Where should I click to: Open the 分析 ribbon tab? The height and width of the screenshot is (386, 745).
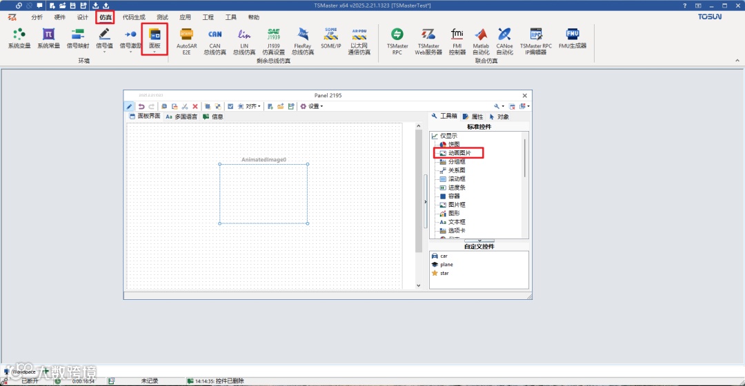37,17
